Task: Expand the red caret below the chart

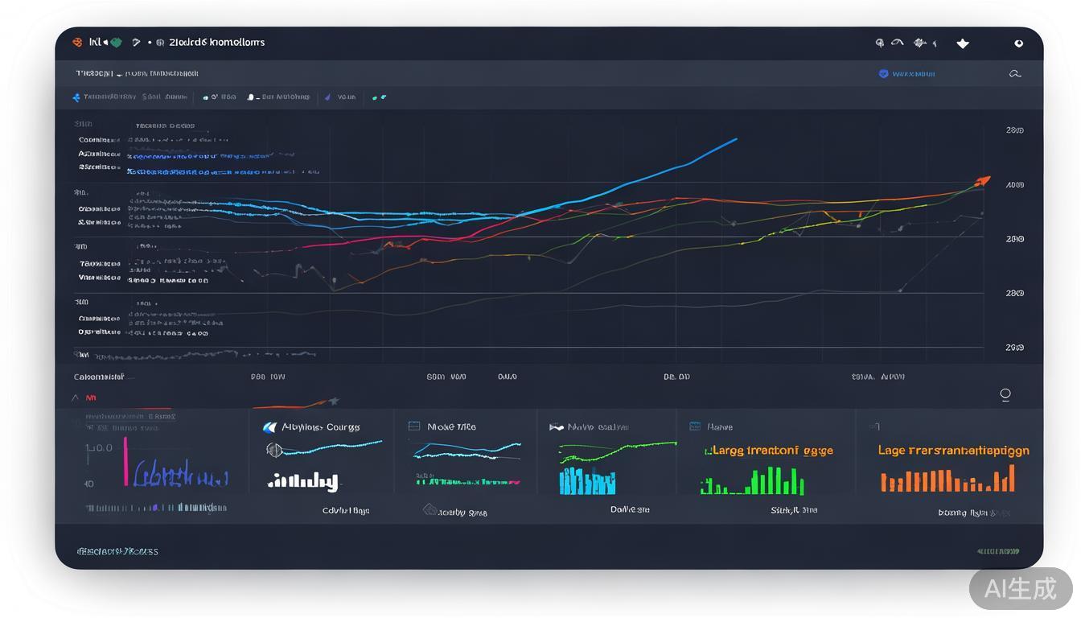Action: tap(76, 398)
